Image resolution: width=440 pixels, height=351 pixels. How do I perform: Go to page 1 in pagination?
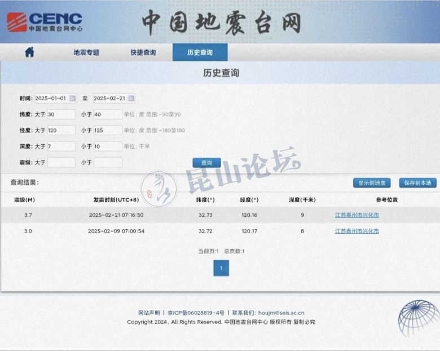(x=221, y=268)
